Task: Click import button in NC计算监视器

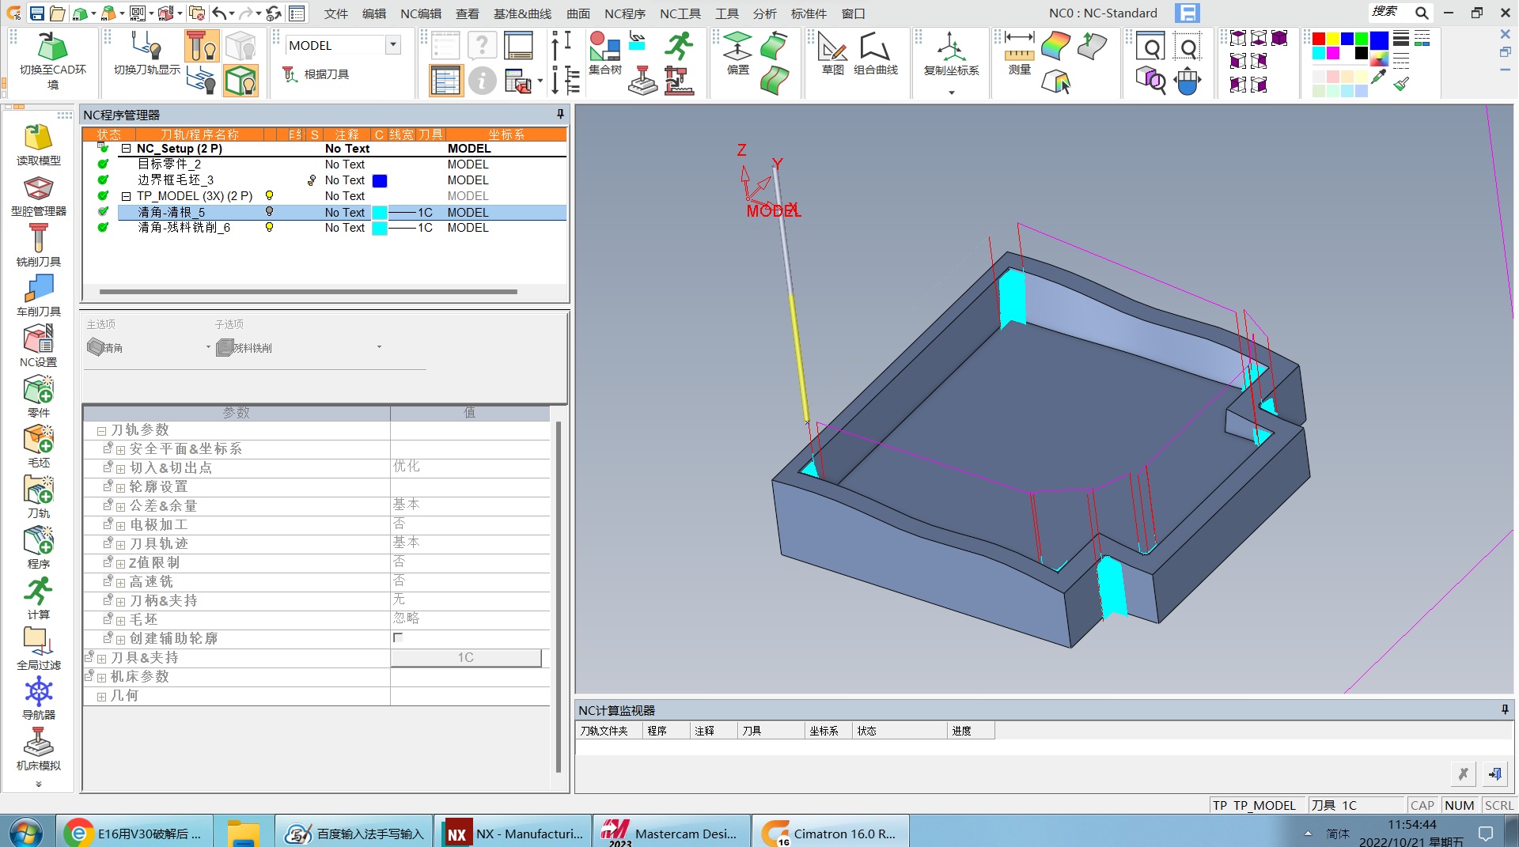Action: pos(1494,773)
